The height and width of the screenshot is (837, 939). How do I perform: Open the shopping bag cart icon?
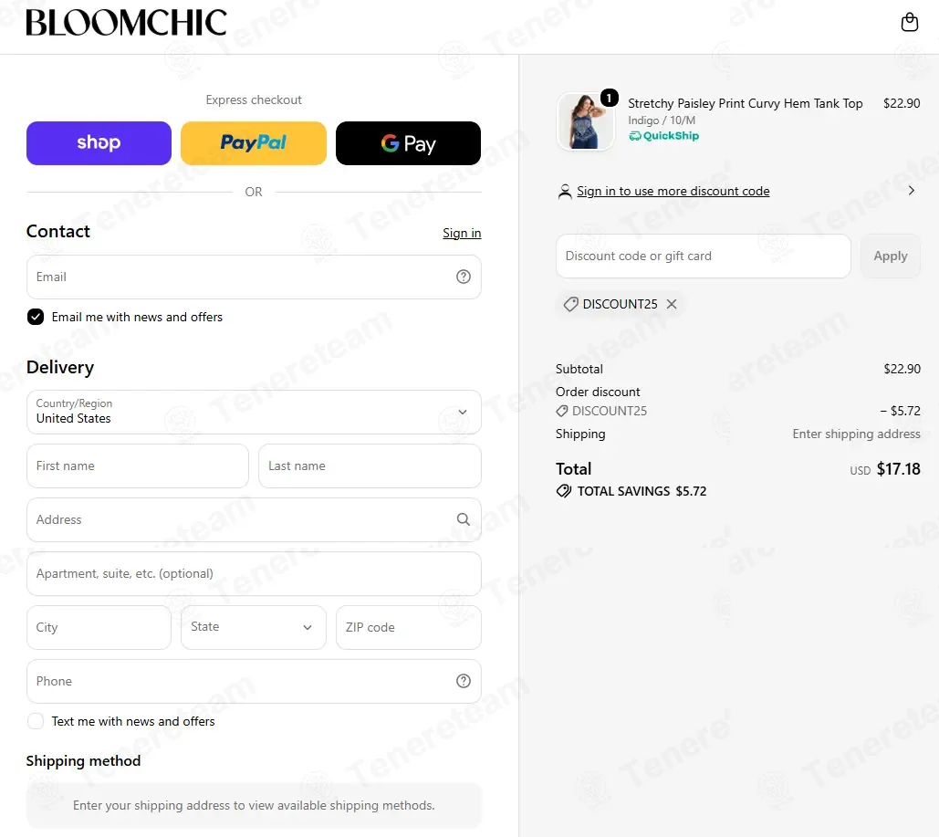(909, 22)
